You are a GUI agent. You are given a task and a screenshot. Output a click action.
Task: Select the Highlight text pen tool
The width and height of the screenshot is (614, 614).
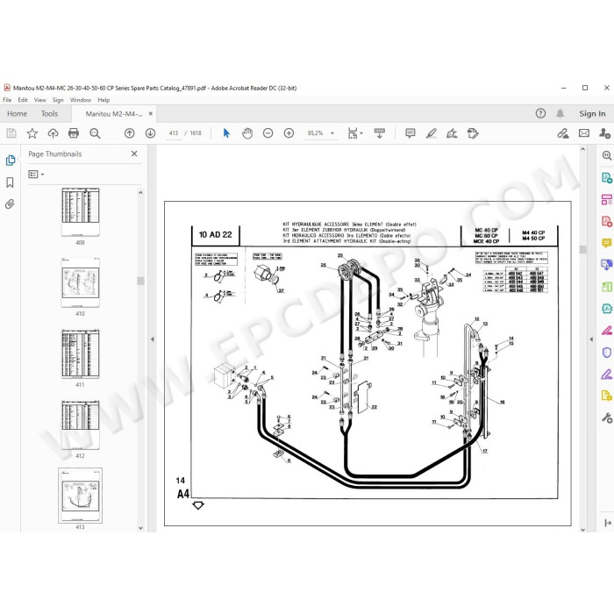click(x=432, y=133)
